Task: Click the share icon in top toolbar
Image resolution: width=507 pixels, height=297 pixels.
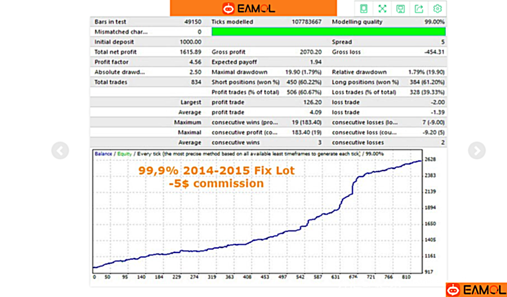Action: pyautogui.click(x=419, y=8)
